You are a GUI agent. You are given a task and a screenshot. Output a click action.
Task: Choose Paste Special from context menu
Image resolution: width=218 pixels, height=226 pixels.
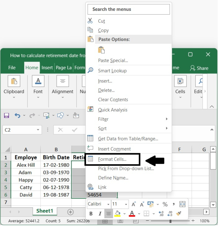(x=113, y=60)
